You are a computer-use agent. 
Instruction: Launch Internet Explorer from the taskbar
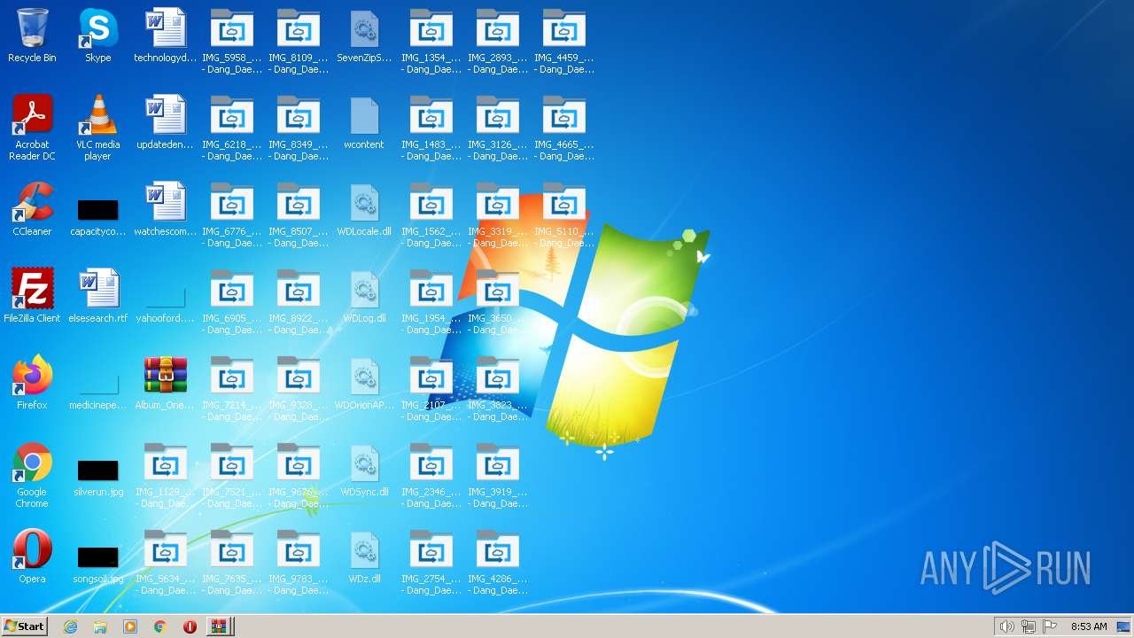coord(70,626)
